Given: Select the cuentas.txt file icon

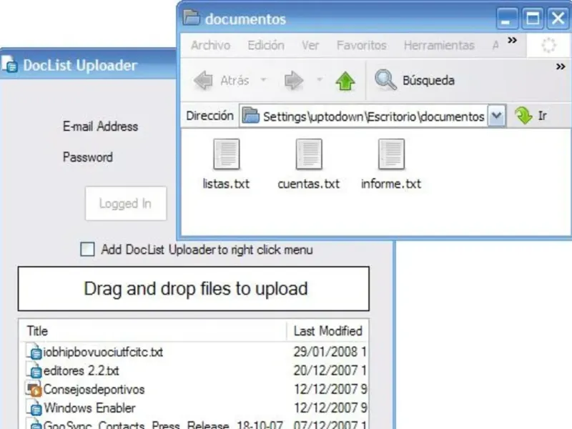Looking at the screenshot, I should (309, 154).
